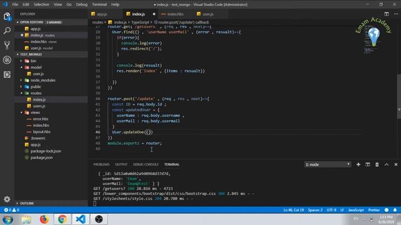Switch to Visual Studio Code taskbar icon
This screenshot has height=225, width=401.
point(81,219)
